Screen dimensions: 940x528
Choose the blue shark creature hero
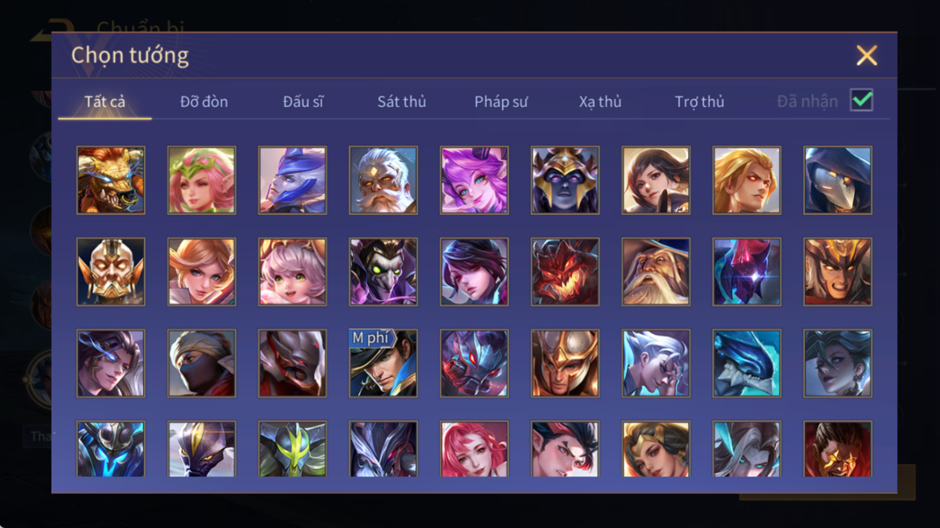(x=747, y=363)
